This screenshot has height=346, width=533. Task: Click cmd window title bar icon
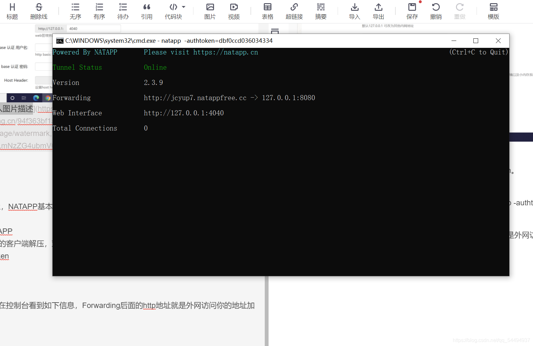[60, 41]
